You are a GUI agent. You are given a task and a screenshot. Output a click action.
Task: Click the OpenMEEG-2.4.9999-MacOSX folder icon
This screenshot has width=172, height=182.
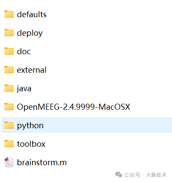[9, 107]
